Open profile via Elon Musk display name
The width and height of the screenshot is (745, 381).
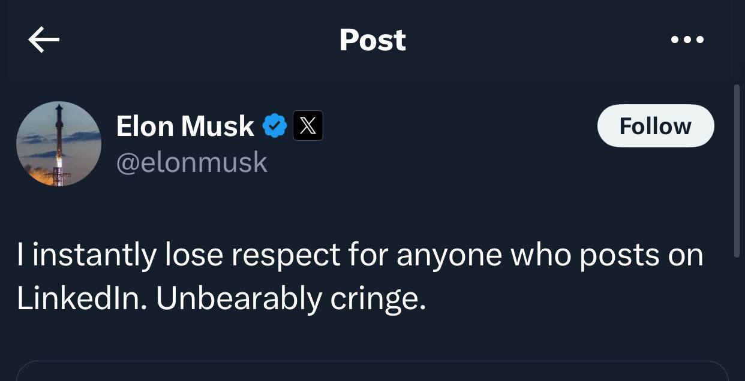tap(185, 126)
